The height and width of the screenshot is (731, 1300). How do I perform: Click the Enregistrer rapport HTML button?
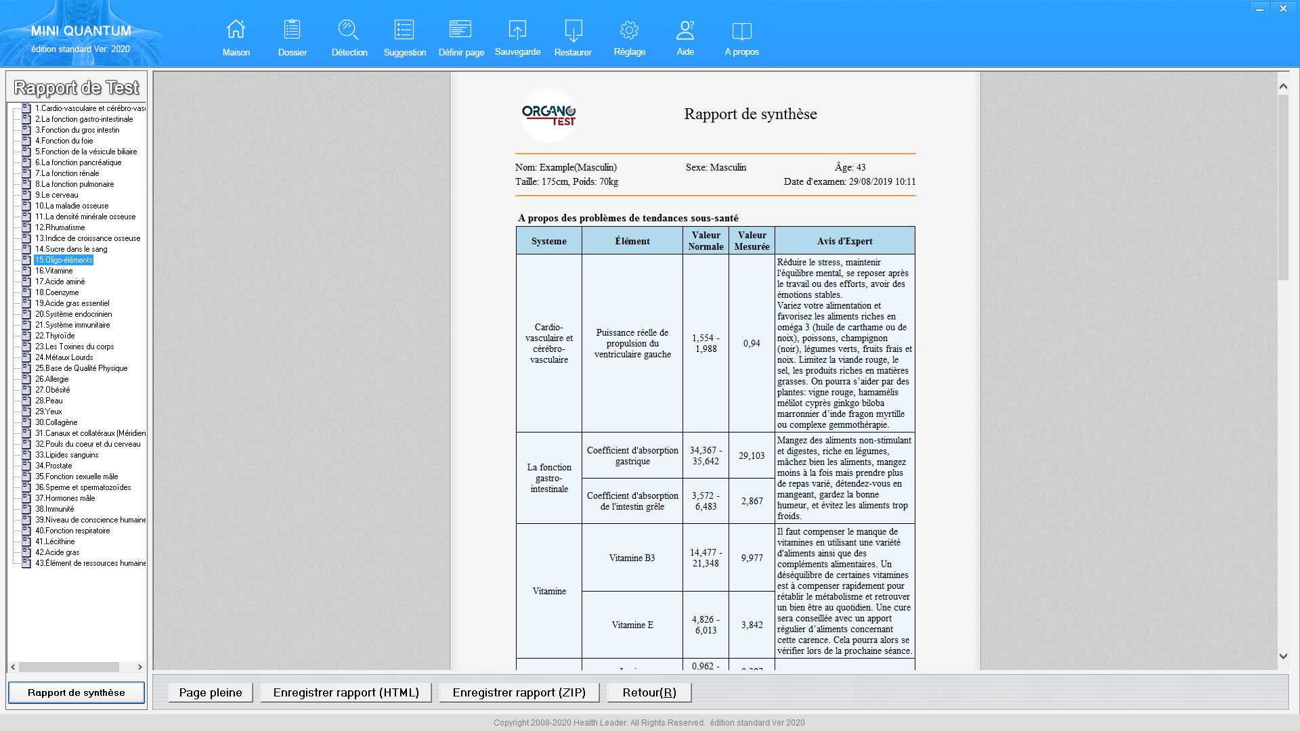[345, 692]
